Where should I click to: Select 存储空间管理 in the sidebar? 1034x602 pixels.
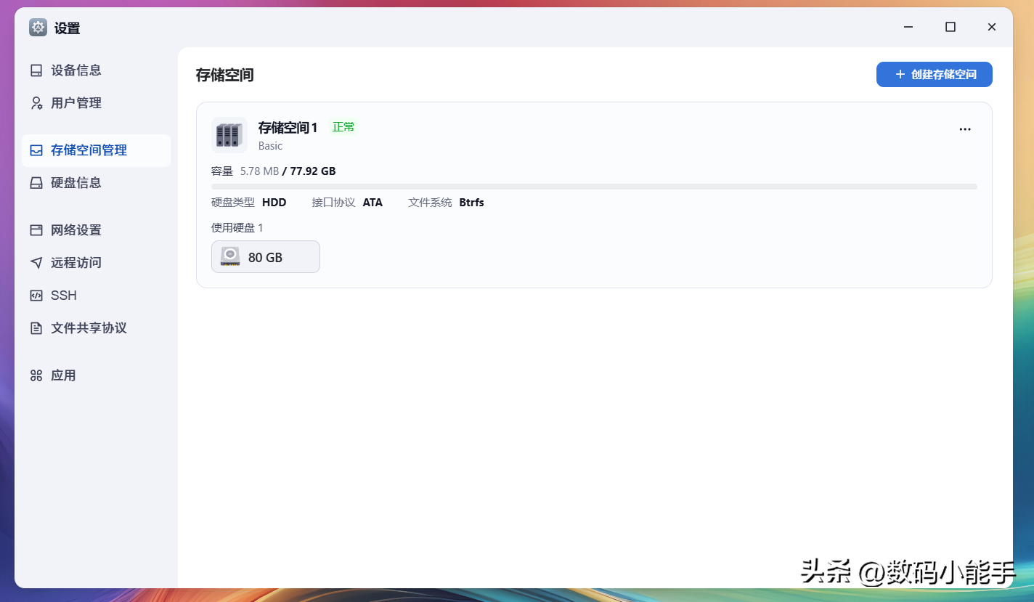coord(97,150)
